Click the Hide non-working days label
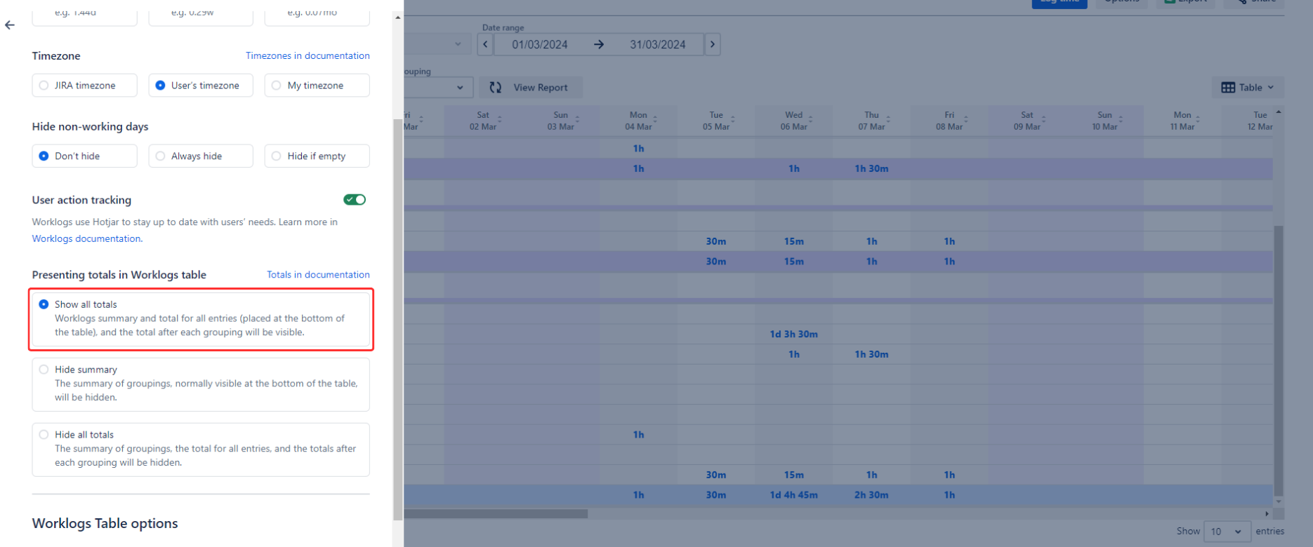Screen dimensions: 1313x547 tap(90, 127)
